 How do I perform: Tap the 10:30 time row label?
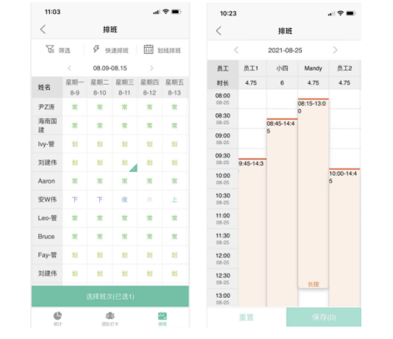[x=223, y=199]
